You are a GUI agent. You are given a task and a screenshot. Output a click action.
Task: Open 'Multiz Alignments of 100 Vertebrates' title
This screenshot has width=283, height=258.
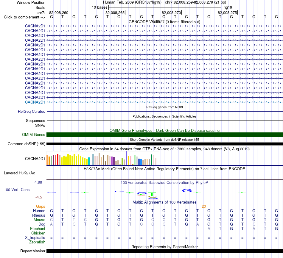164,202
